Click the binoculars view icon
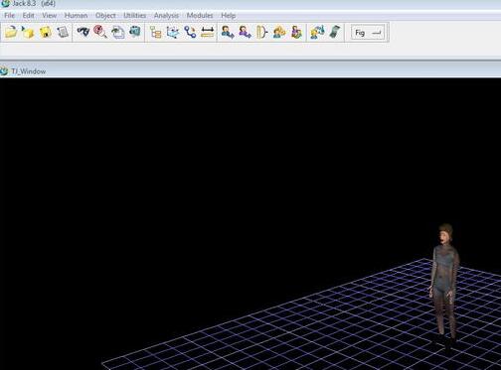The image size is (501, 370). click(x=83, y=32)
